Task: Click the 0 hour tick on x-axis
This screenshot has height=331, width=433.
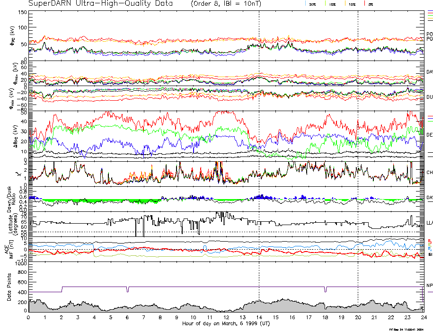Action: tap(29, 317)
